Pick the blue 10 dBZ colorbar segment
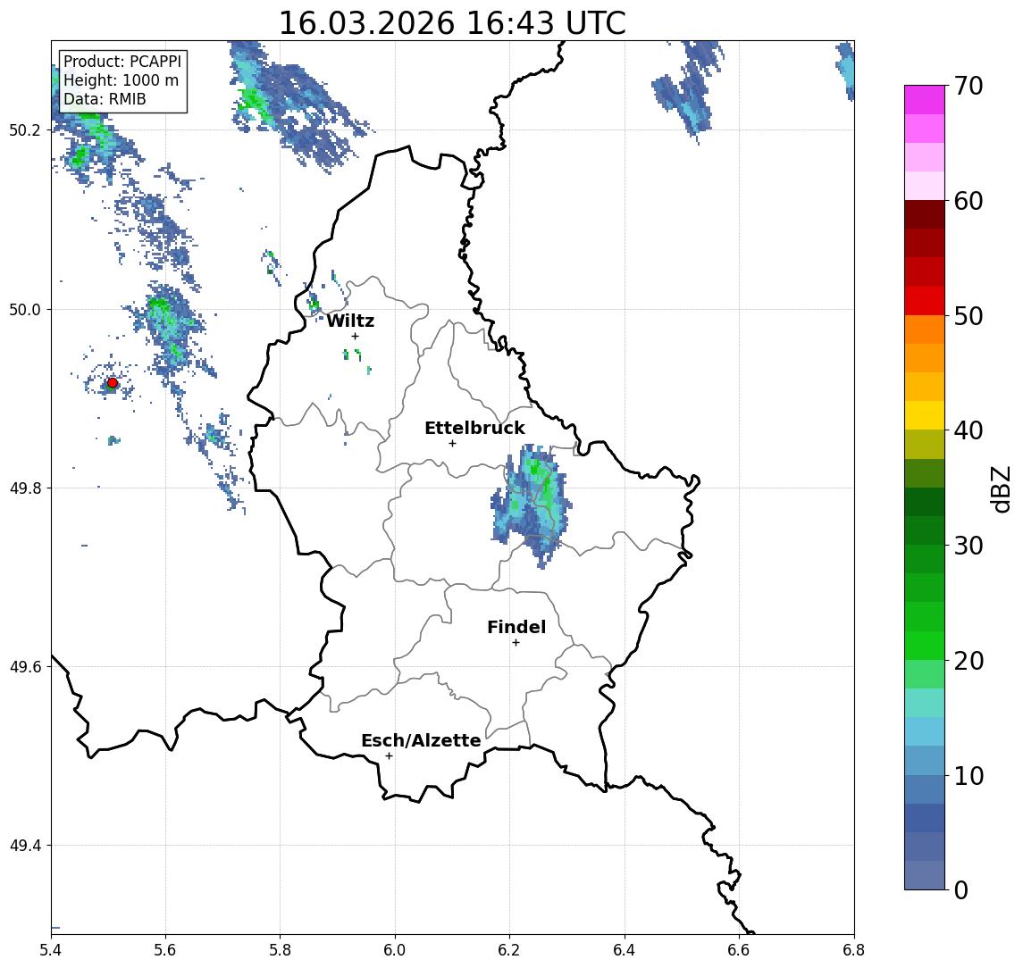The width and height of the screenshot is (1023, 968). (925, 789)
